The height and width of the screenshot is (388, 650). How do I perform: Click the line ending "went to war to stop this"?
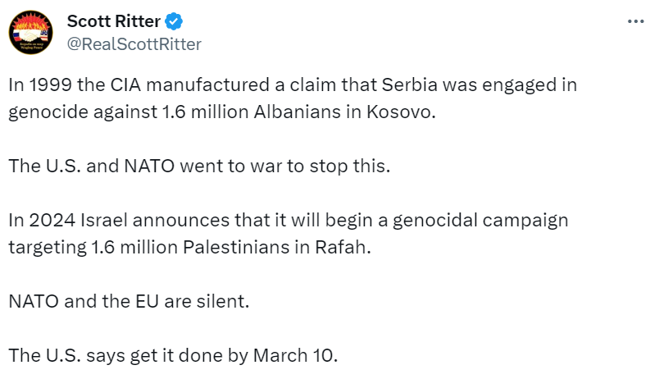point(201,166)
